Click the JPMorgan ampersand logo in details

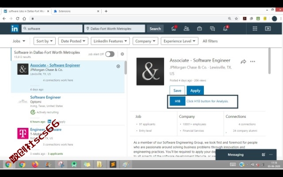[150, 72]
